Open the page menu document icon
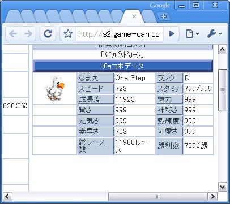Image resolution: width=230 pixels, height=204 pixels. pos(192,34)
